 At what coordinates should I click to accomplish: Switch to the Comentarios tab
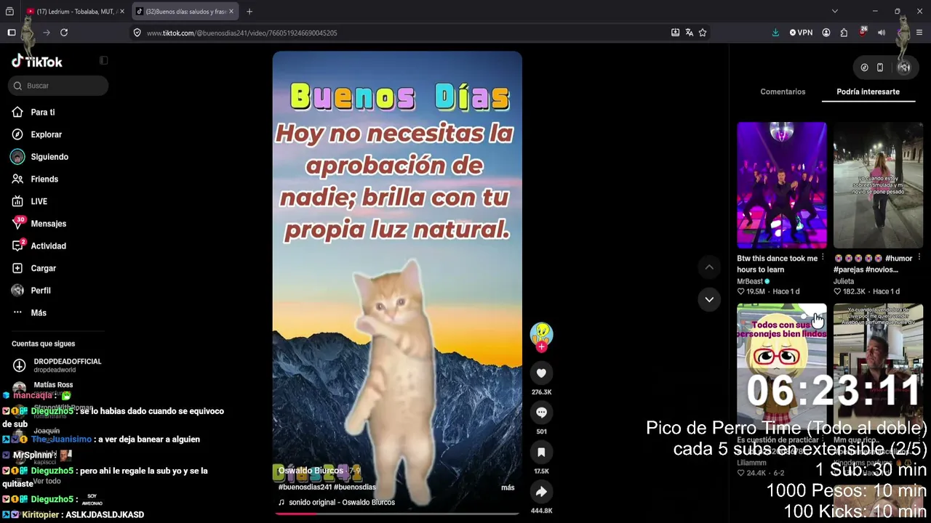[x=783, y=92]
